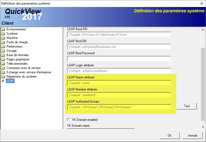
Task: Confirm with the Ok button
Action: coord(170,136)
